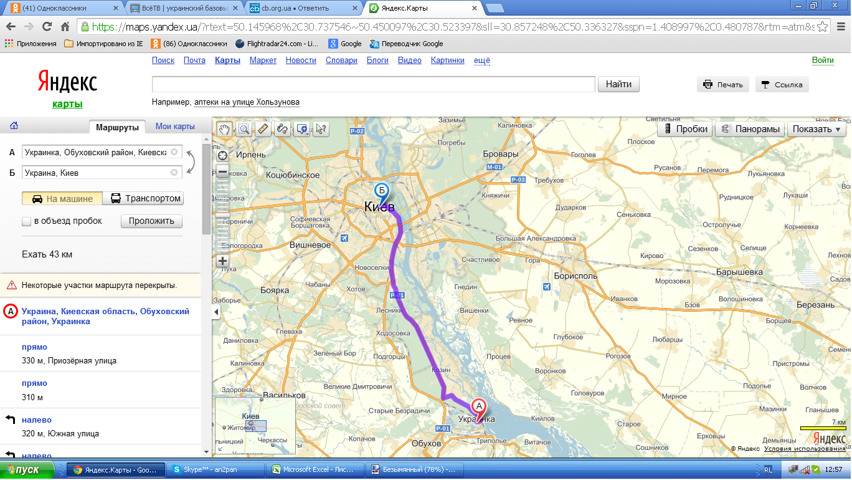
Task: Select the hand pan tool on map
Action: point(224,129)
